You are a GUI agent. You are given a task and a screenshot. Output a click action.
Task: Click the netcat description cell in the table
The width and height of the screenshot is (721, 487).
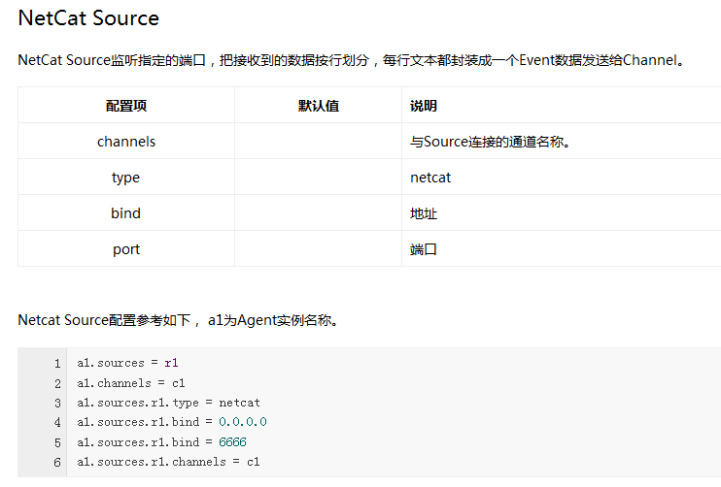430,178
